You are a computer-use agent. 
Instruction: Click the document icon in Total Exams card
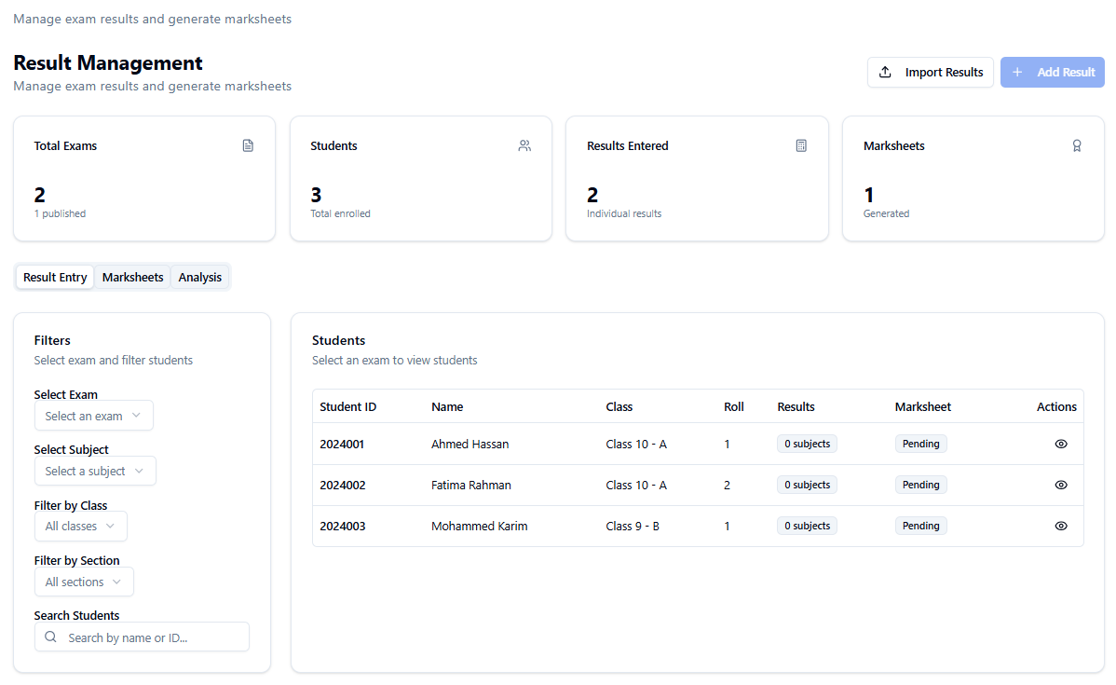point(248,145)
